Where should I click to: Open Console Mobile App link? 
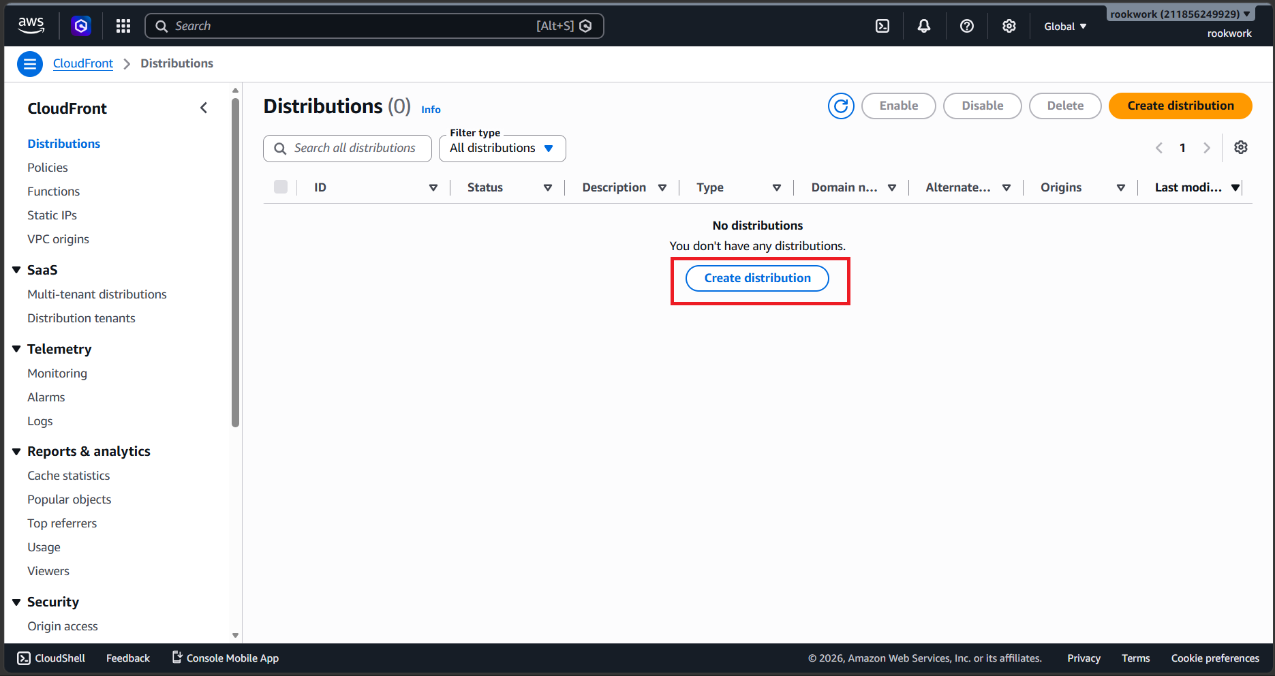pyautogui.click(x=226, y=658)
